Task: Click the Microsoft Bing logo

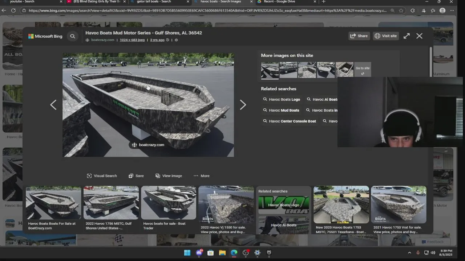Action: tap(45, 36)
